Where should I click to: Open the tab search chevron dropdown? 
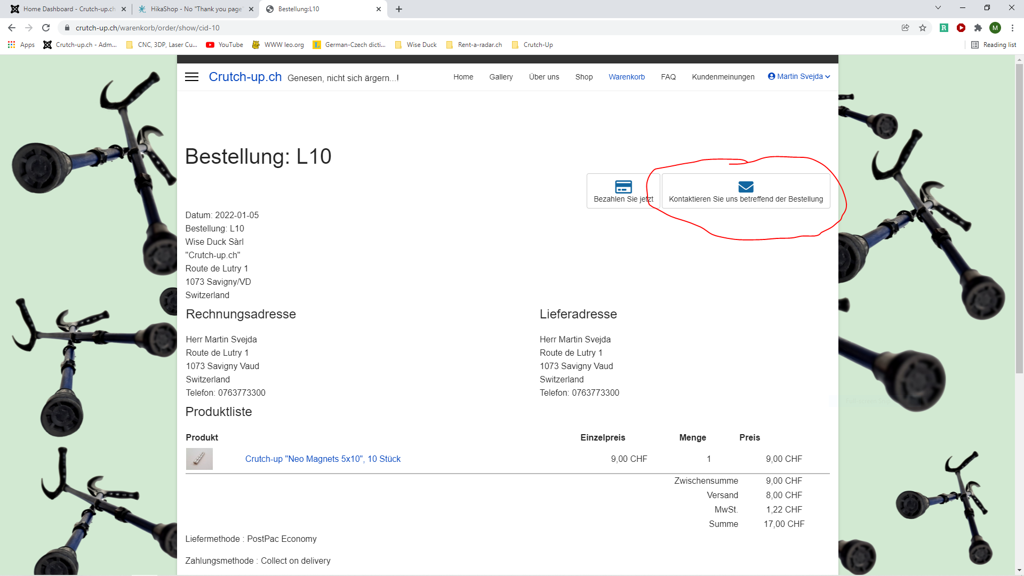[938, 8]
